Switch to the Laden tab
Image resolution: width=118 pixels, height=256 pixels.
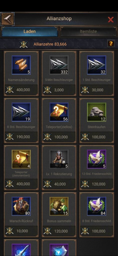click(29, 31)
